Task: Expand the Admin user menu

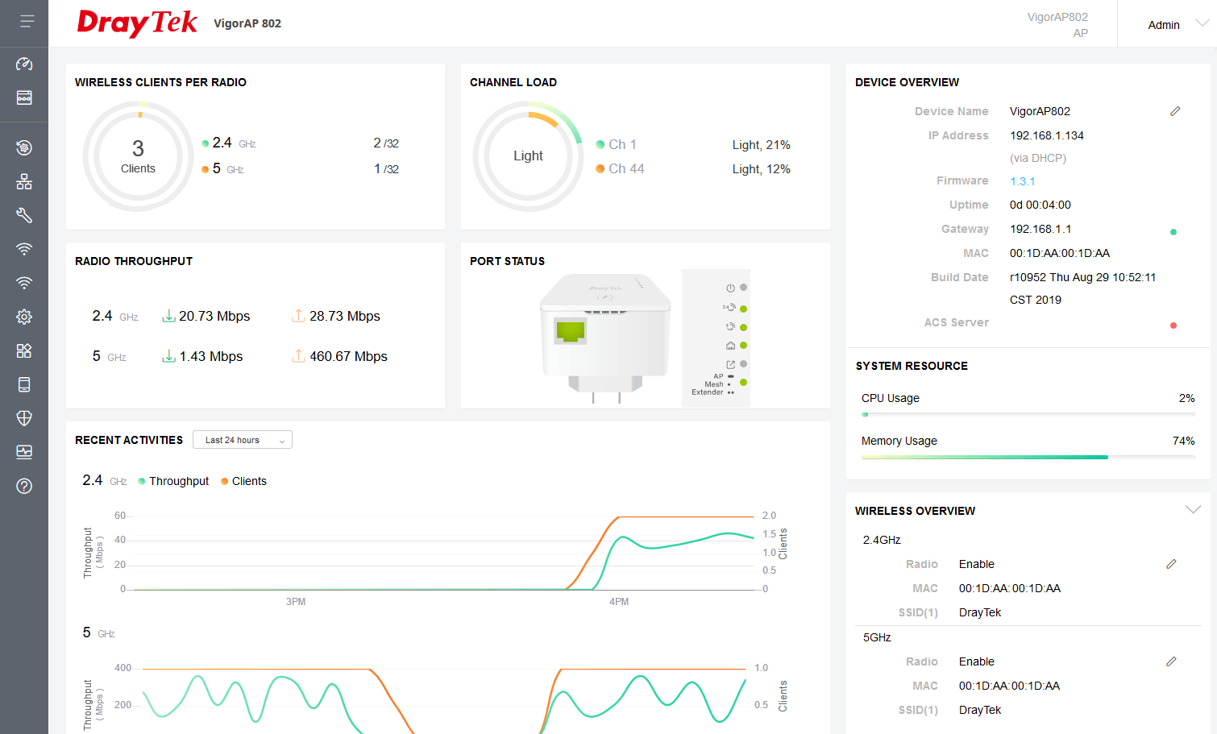Action: click(1177, 24)
